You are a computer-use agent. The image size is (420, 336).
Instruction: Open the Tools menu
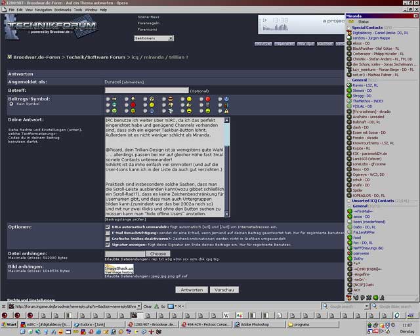(78, 10)
